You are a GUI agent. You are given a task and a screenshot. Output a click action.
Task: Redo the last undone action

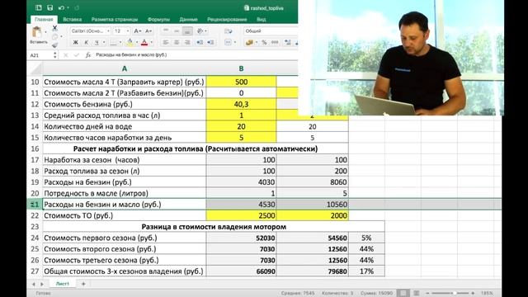pyautogui.click(x=77, y=7)
